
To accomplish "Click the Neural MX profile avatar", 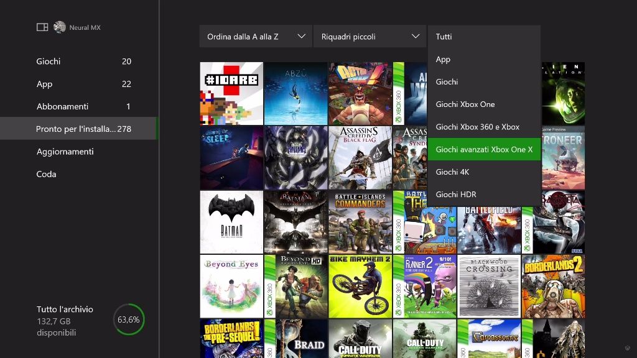I will point(60,27).
